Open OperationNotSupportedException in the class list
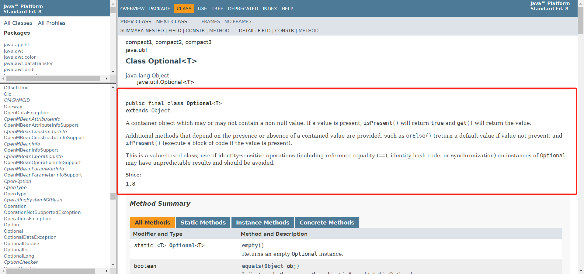This screenshot has width=584, height=274. [x=42, y=212]
